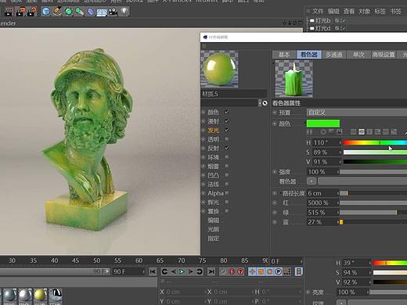Image resolution: width=407 pixels, height=305 pixels.
Task: Adjust the 绿 515 % slider
Action: tap(373, 212)
